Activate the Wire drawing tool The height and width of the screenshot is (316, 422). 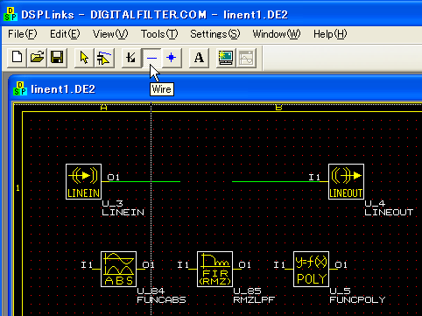tap(151, 58)
